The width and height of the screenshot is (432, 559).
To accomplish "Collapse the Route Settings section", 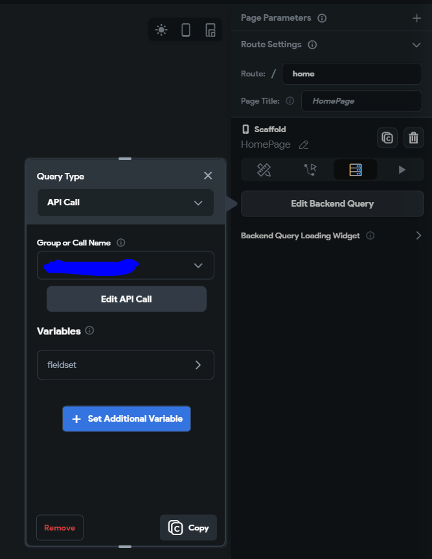I will pos(417,45).
